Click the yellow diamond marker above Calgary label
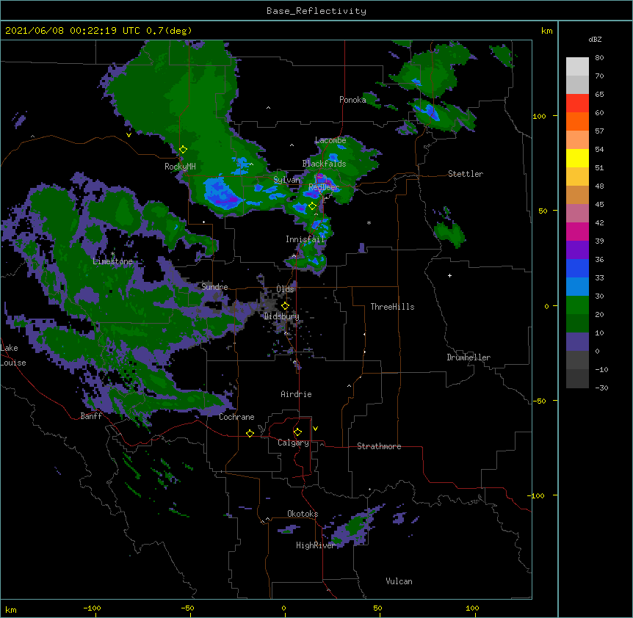The width and height of the screenshot is (633, 618). [x=297, y=432]
